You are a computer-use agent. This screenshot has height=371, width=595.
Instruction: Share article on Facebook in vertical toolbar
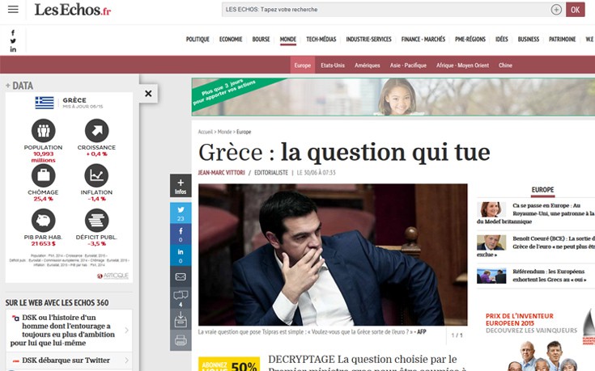pos(181,234)
